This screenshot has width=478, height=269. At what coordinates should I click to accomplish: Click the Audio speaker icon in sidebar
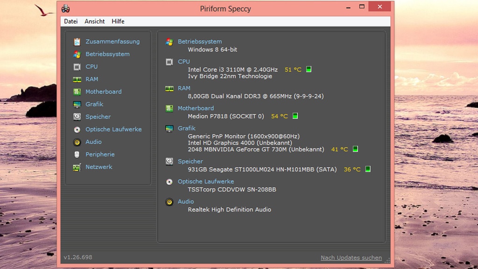click(x=77, y=142)
